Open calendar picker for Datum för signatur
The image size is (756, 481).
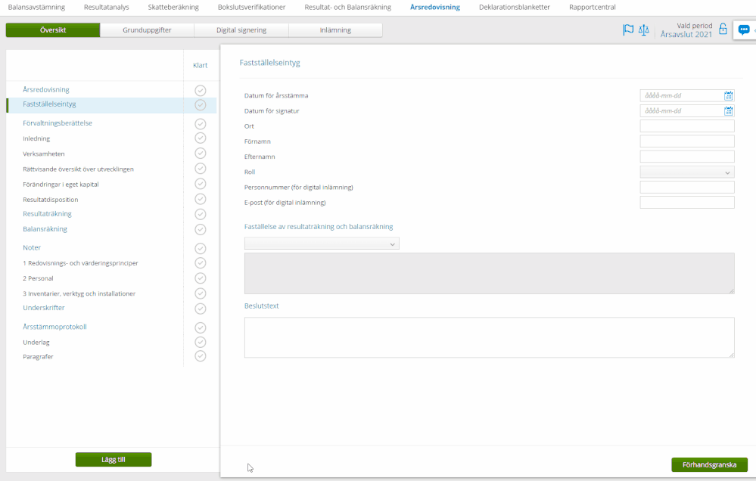tap(728, 111)
